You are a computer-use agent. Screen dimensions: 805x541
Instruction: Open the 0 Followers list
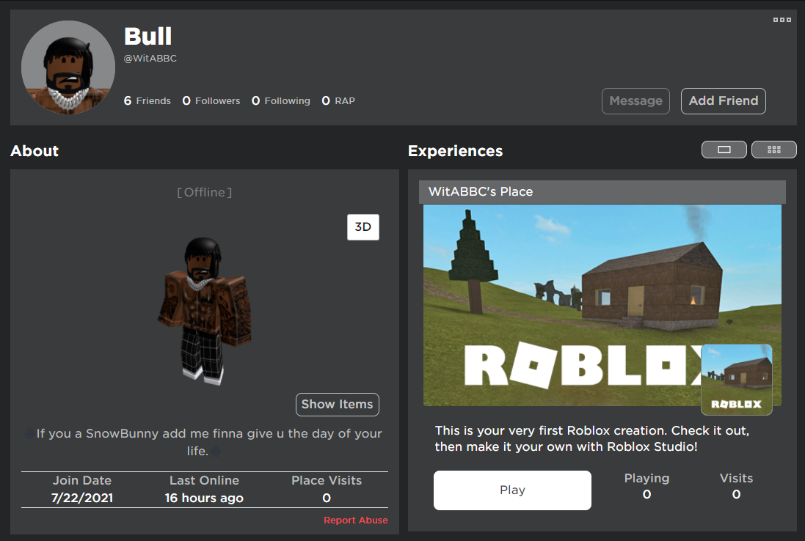click(x=211, y=101)
